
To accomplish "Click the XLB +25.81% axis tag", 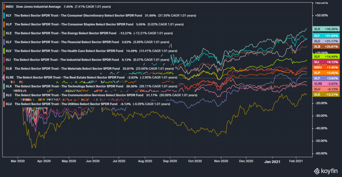I will tap(326, 46).
